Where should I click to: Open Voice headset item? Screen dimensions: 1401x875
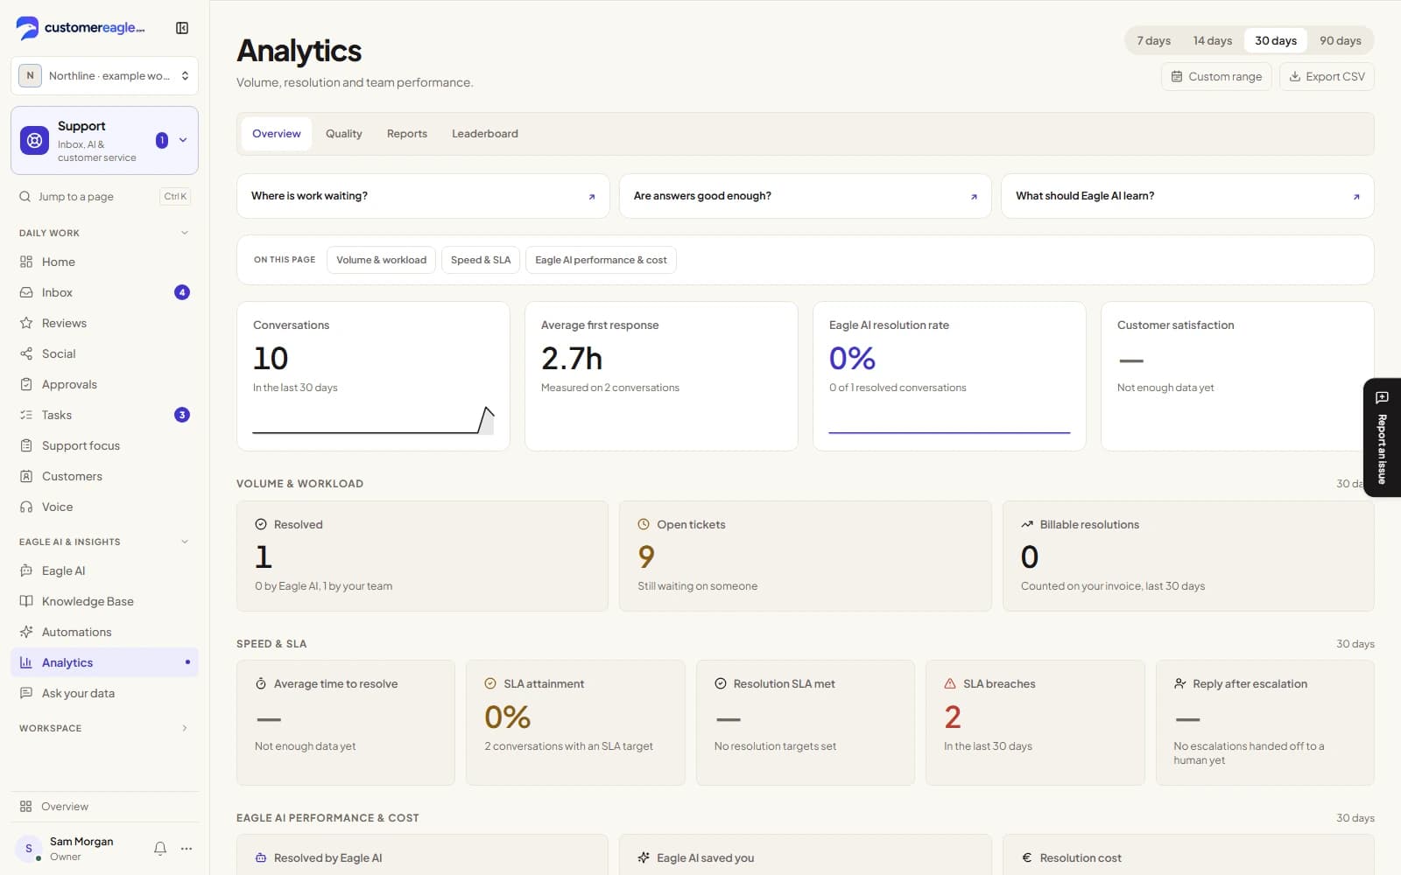click(104, 507)
